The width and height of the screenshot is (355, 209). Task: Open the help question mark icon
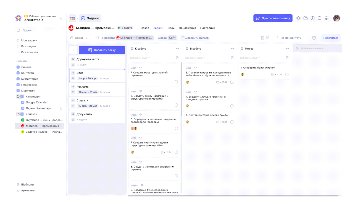(x=313, y=18)
